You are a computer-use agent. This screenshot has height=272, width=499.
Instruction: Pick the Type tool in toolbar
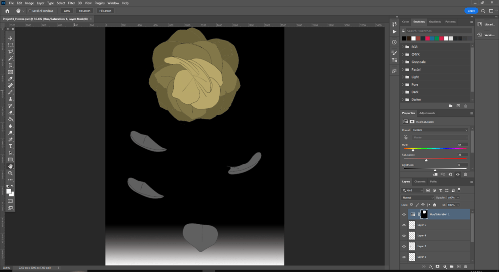tap(11, 146)
